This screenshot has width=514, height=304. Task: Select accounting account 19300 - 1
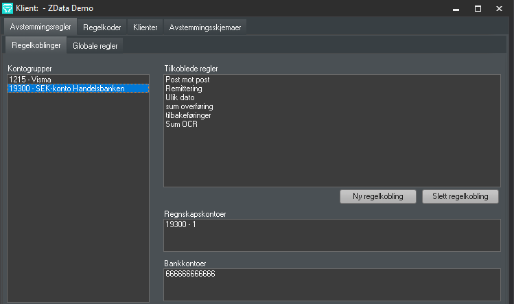click(x=181, y=224)
